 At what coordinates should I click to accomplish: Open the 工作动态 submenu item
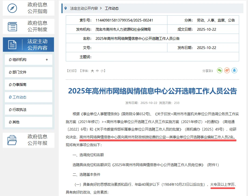[29, 97]
